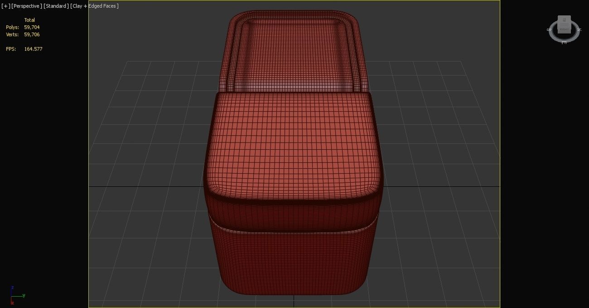Click the Total statistics heading
Screen dimensions: 589x308
click(x=29, y=20)
